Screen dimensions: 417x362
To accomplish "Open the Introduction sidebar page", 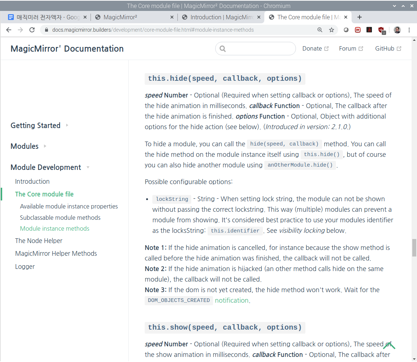I will [32, 181].
